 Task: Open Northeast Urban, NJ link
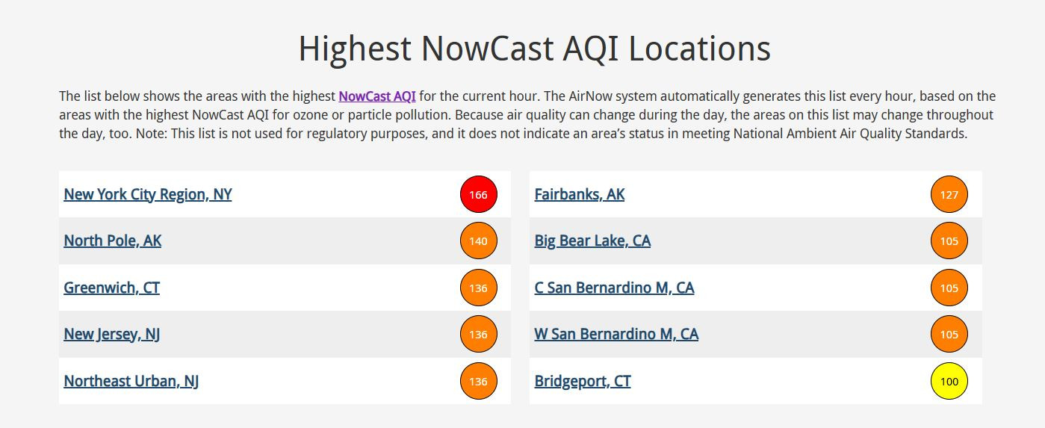[x=131, y=381]
